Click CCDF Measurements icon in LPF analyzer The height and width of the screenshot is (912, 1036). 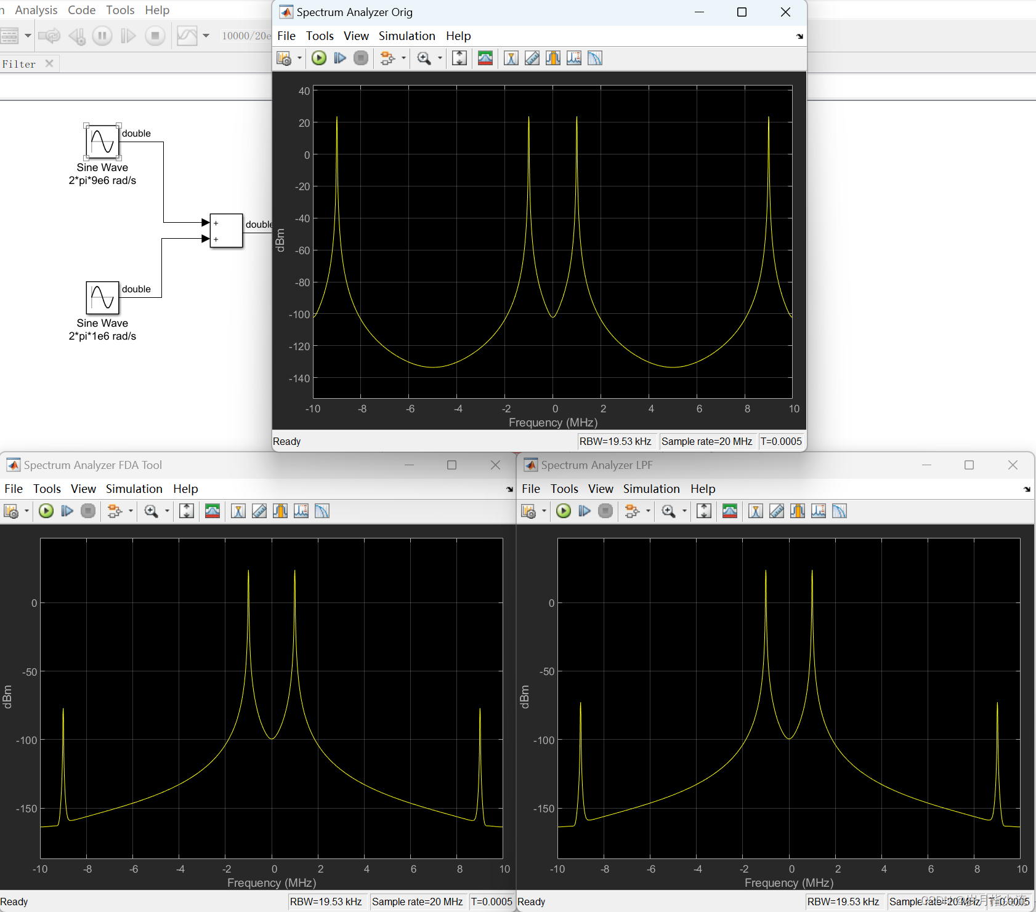(x=840, y=511)
